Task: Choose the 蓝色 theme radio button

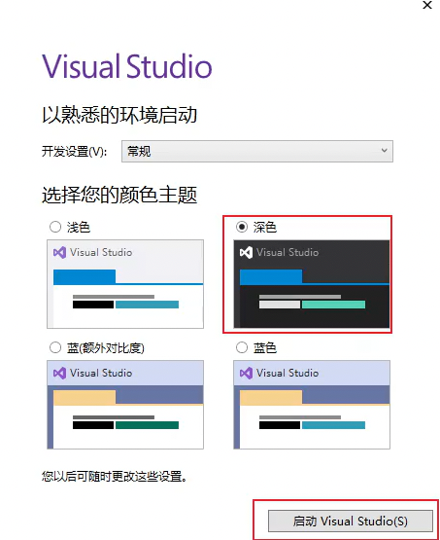Action: (242, 347)
